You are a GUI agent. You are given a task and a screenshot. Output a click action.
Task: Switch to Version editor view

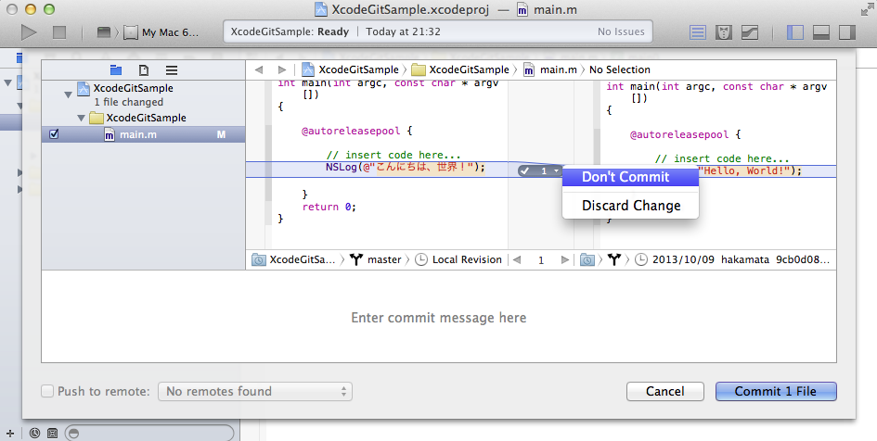(749, 32)
